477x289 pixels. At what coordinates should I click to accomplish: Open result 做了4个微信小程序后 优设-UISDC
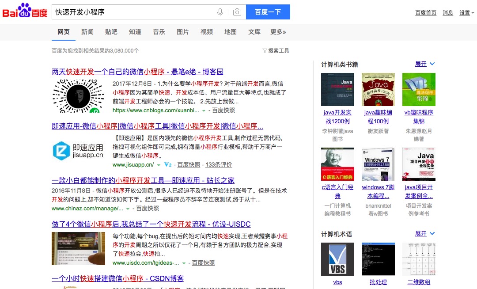point(151,224)
